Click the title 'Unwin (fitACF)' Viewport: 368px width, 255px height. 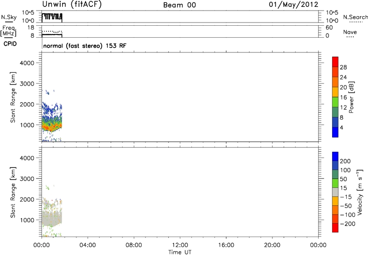click(72, 5)
